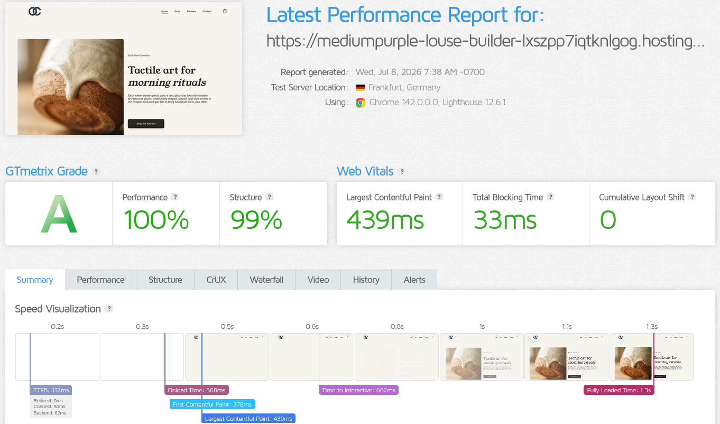Click help icon for Total Blocking Time

point(550,197)
